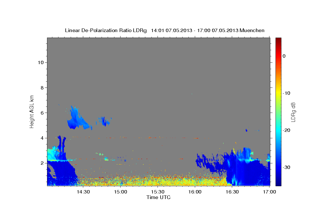Click the yellow region of the colorbar

[278, 93]
